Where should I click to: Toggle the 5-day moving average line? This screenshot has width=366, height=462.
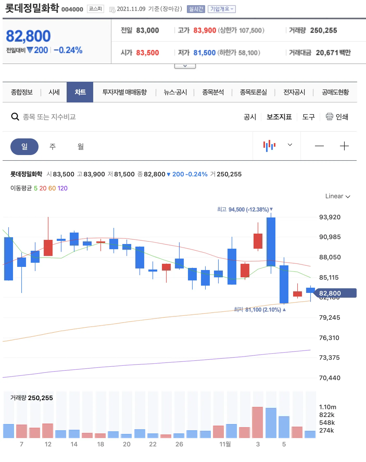coord(36,188)
